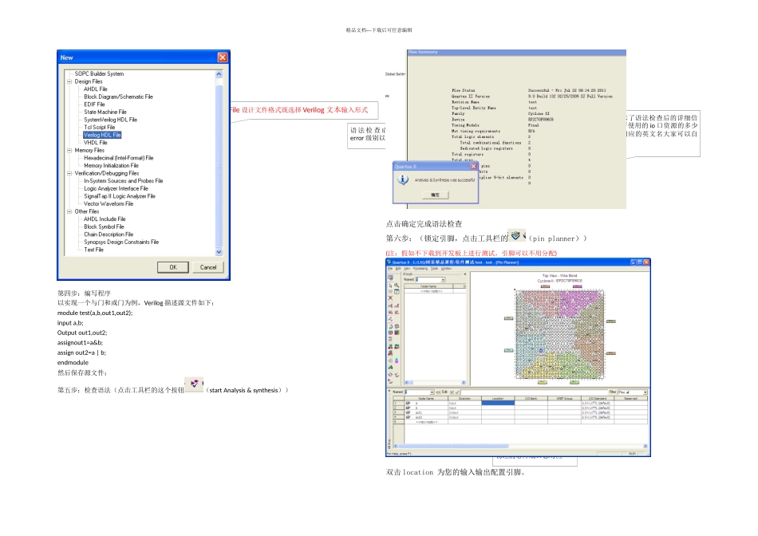758x536 pixels.
Task: Click the highlighted Location cell for node a
Action: [x=497, y=403]
